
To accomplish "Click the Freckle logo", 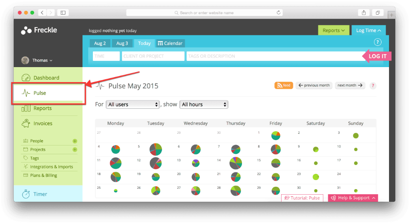I will 39,30.
